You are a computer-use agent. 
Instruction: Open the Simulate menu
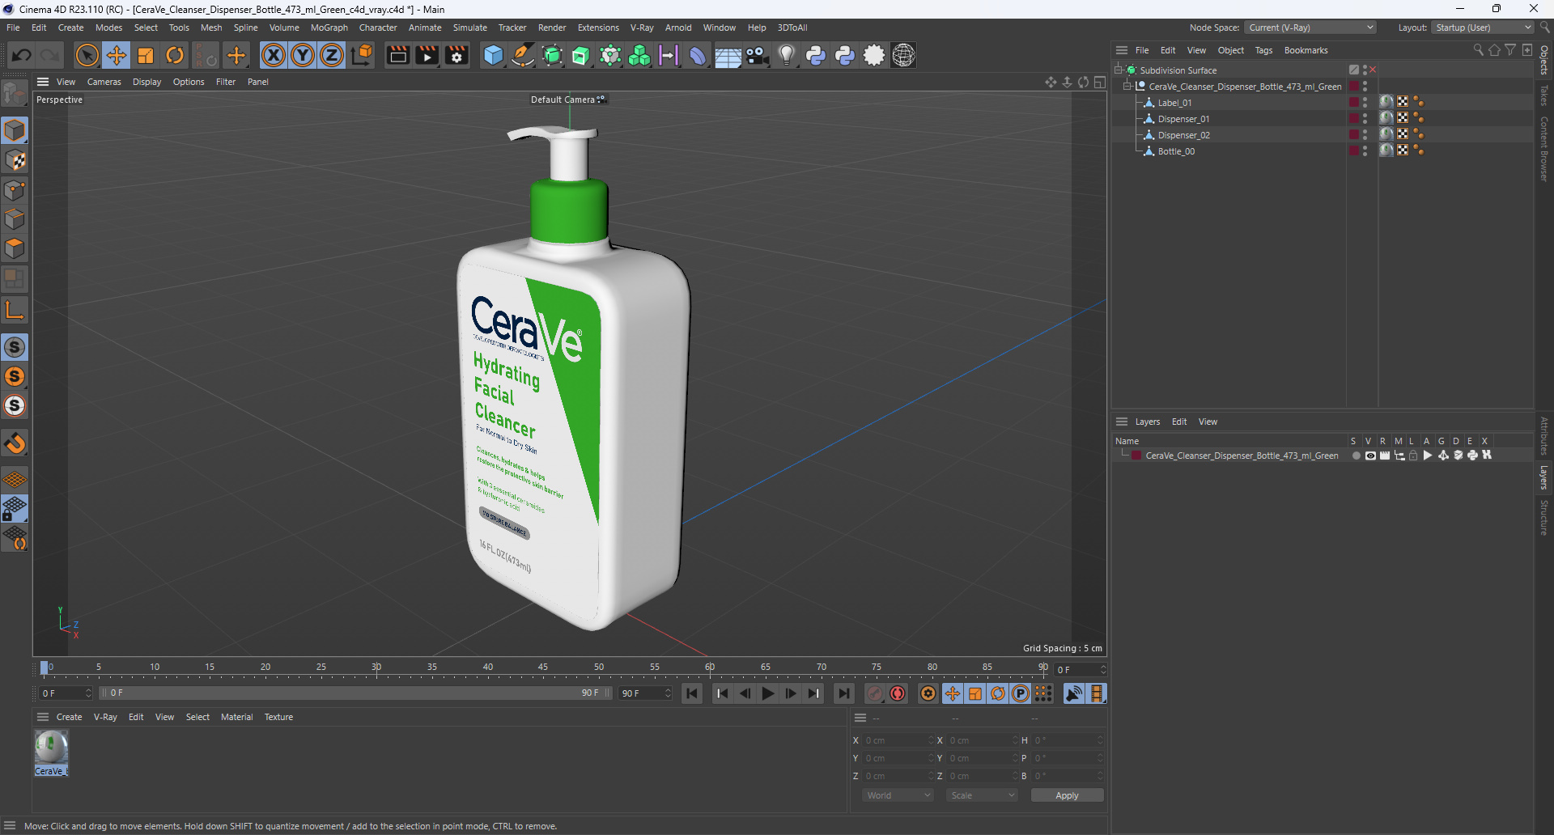coord(469,28)
